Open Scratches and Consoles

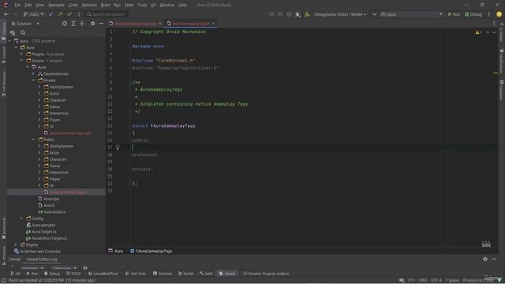(40, 251)
